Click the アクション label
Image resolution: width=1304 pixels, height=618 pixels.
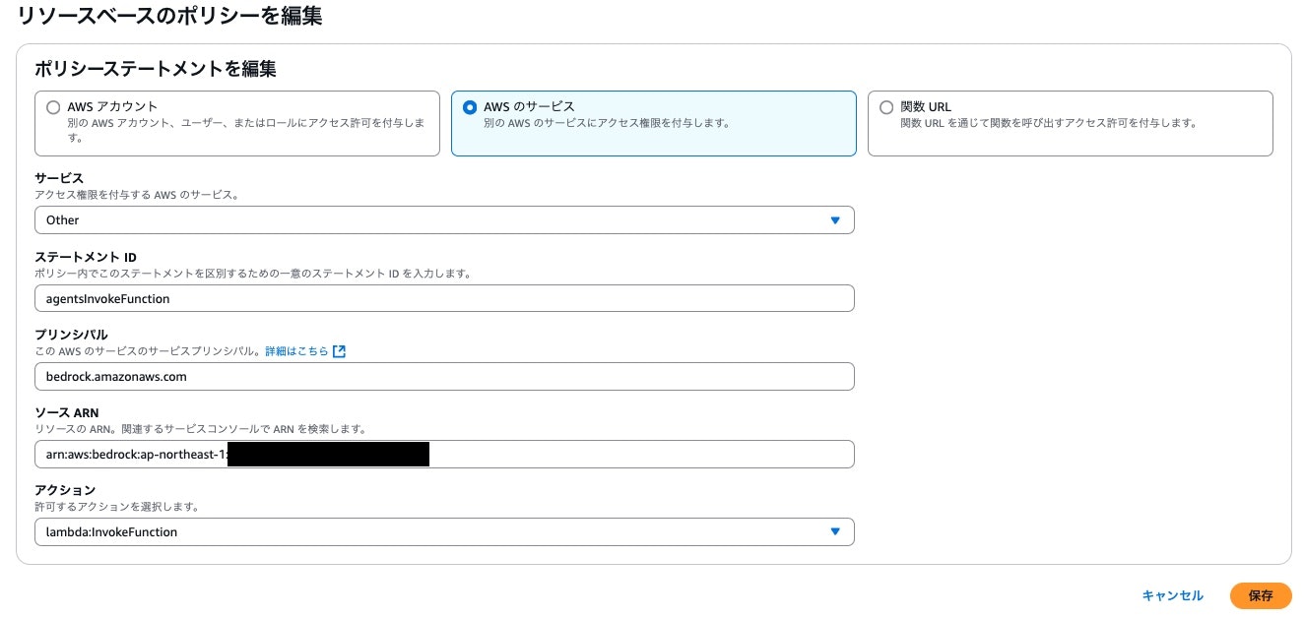click(x=65, y=490)
